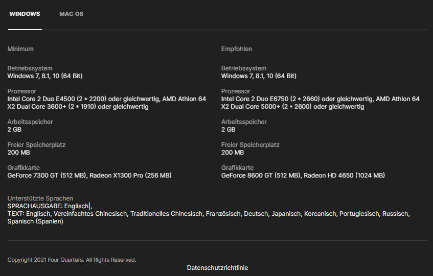Viewport: 433px width, 276px height.
Task: Open the Datenschutzrichtlinie link
Action: (217, 268)
